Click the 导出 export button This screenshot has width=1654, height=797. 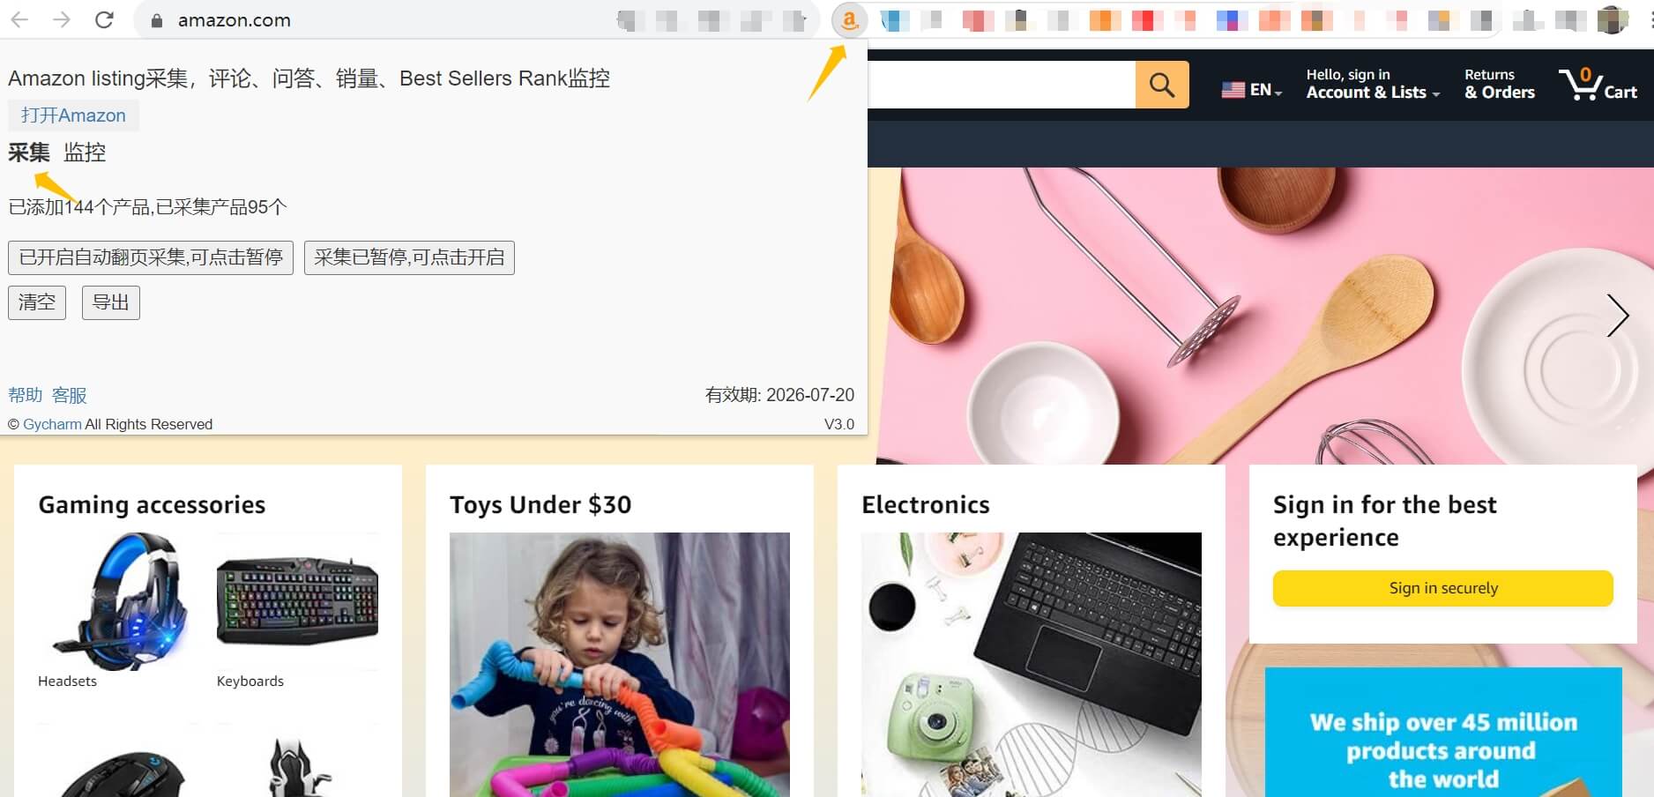pos(111,302)
